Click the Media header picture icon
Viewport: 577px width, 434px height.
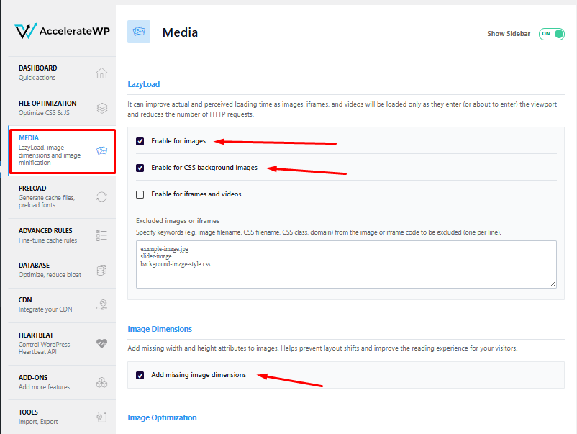(139, 32)
